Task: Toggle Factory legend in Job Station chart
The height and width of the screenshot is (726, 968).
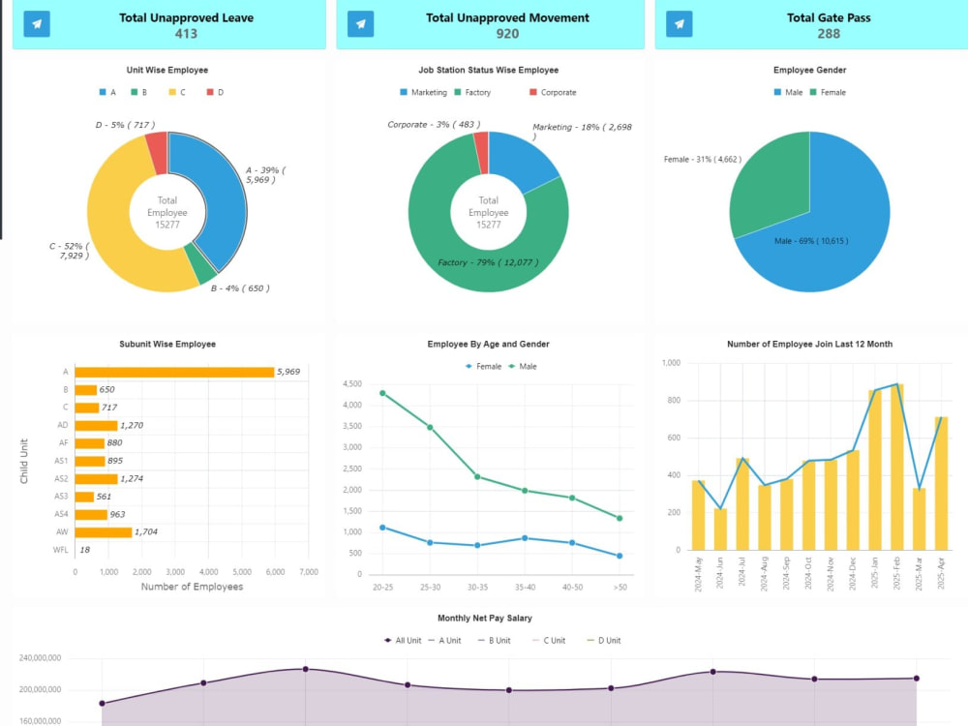Action: coord(472,92)
